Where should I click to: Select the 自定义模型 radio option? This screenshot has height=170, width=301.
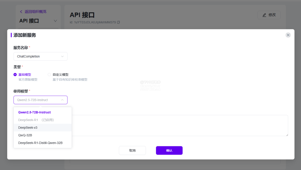click(49, 75)
